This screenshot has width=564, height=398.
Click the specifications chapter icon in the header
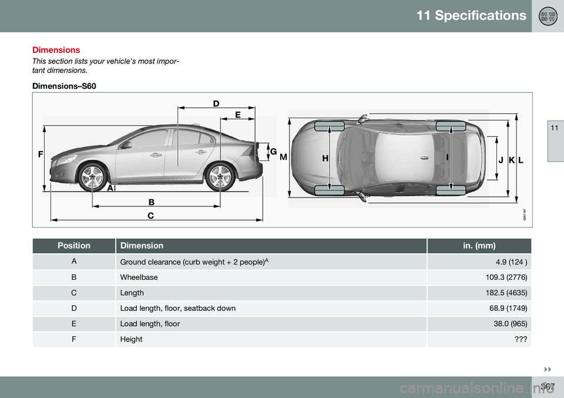[548, 15]
